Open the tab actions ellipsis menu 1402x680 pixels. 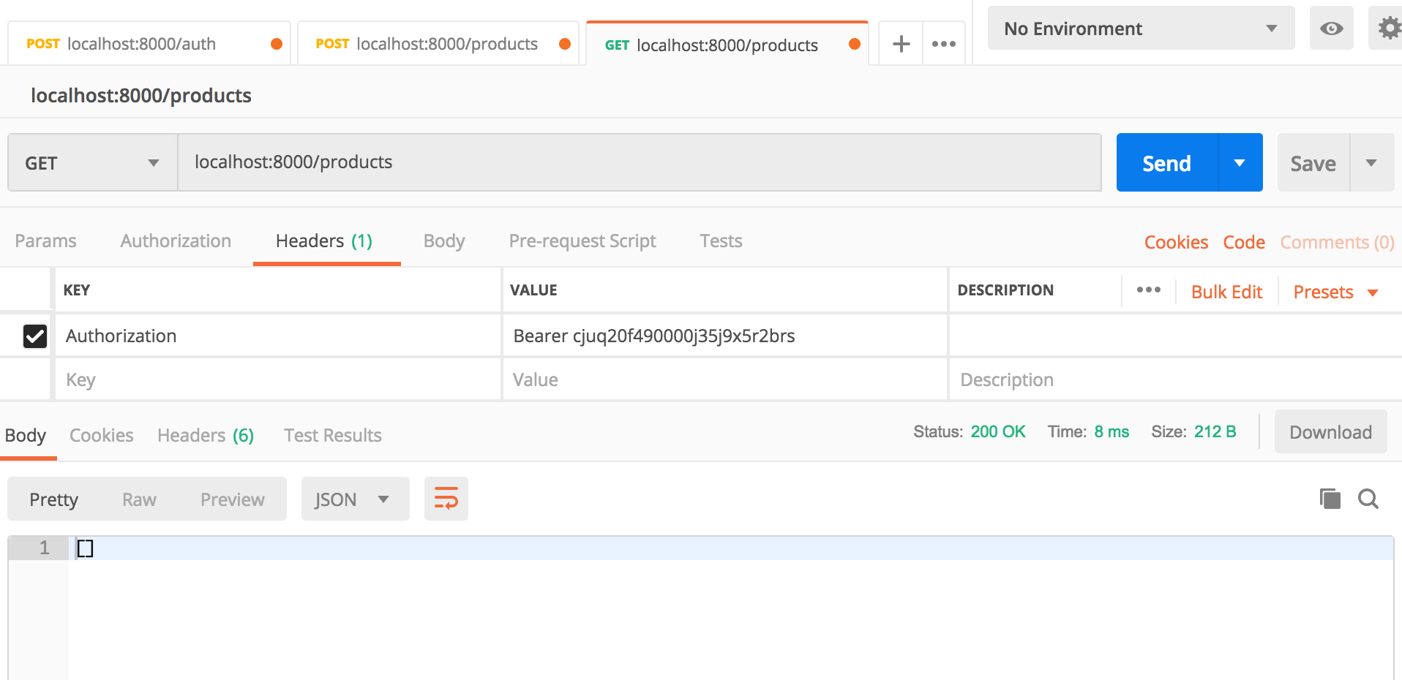click(943, 43)
